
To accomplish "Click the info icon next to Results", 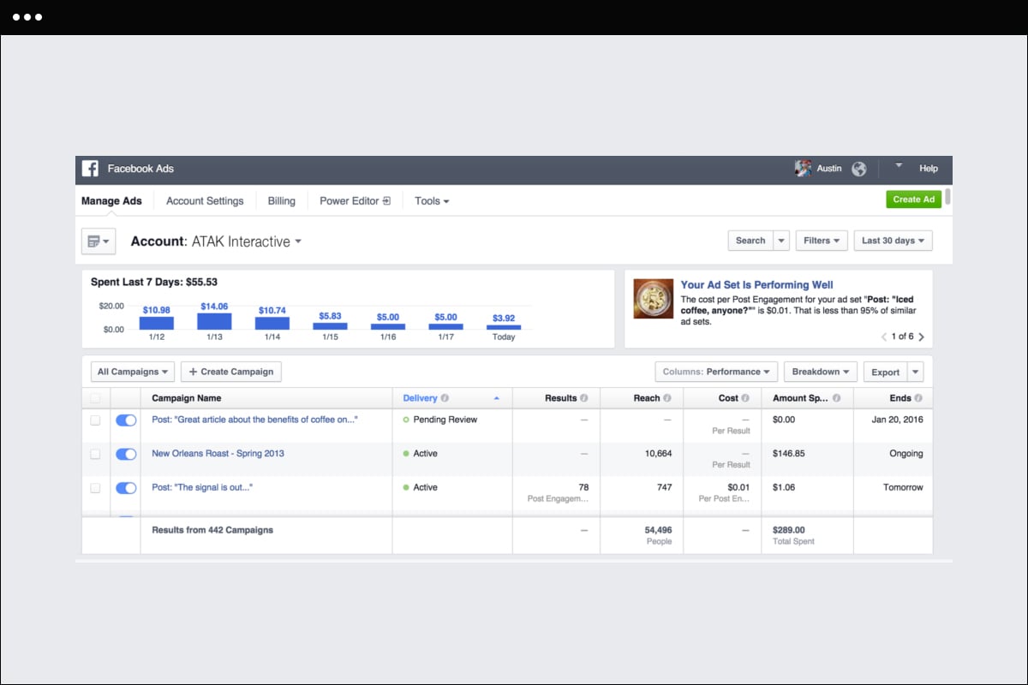I will (x=584, y=398).
